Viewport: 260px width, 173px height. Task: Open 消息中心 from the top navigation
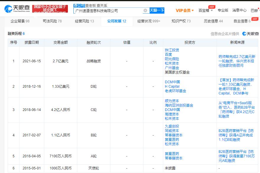pos(239,10)
